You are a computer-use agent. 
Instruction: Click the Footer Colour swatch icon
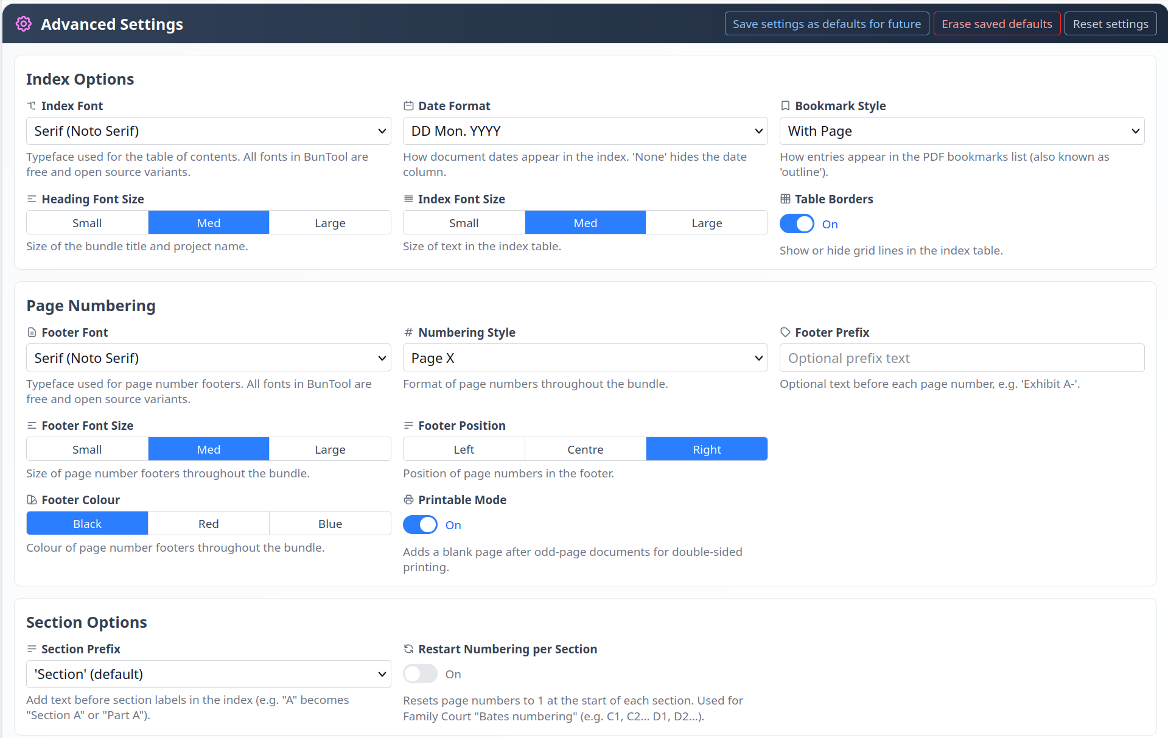tap(32, 500)
